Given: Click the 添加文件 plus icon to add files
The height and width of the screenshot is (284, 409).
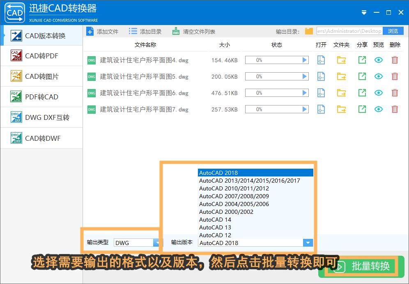Looking at the screenshot, I should click(x=90, y=31).
